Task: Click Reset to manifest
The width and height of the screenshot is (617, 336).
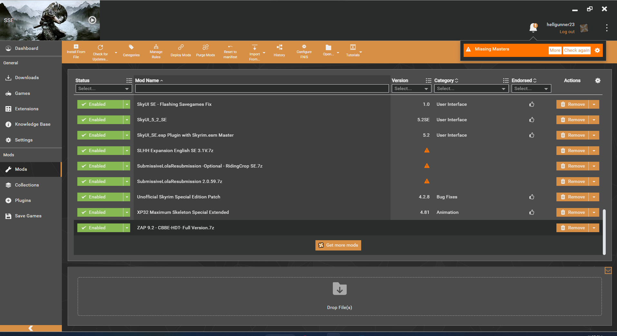Action: coord(230,51)
